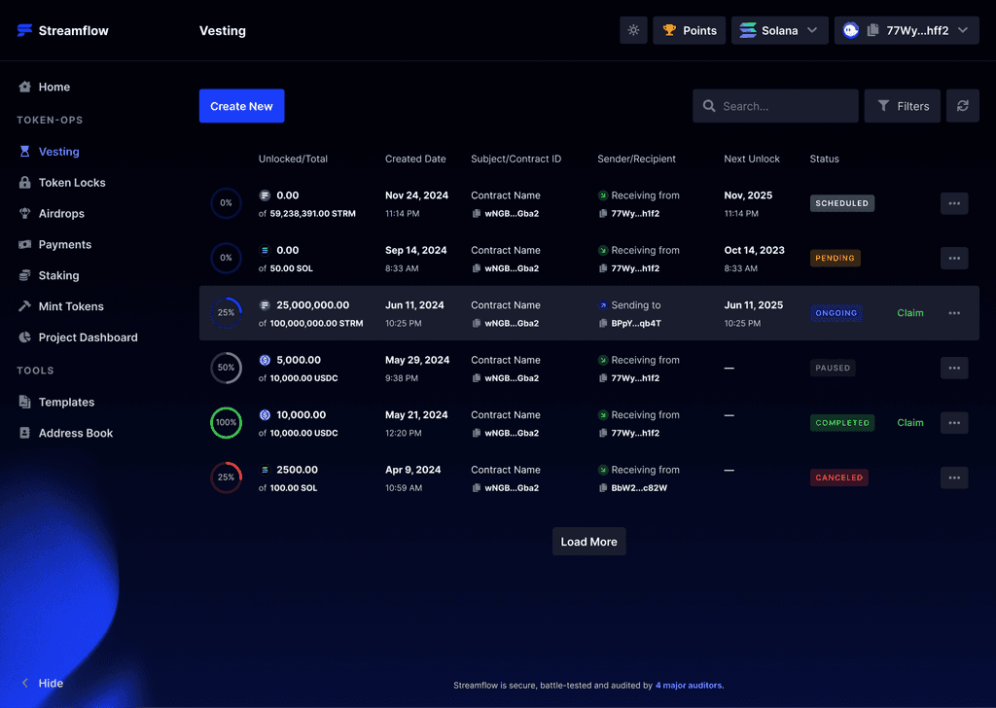Navigate to Airdrops

pyautogui.click(x=58, y=213)
